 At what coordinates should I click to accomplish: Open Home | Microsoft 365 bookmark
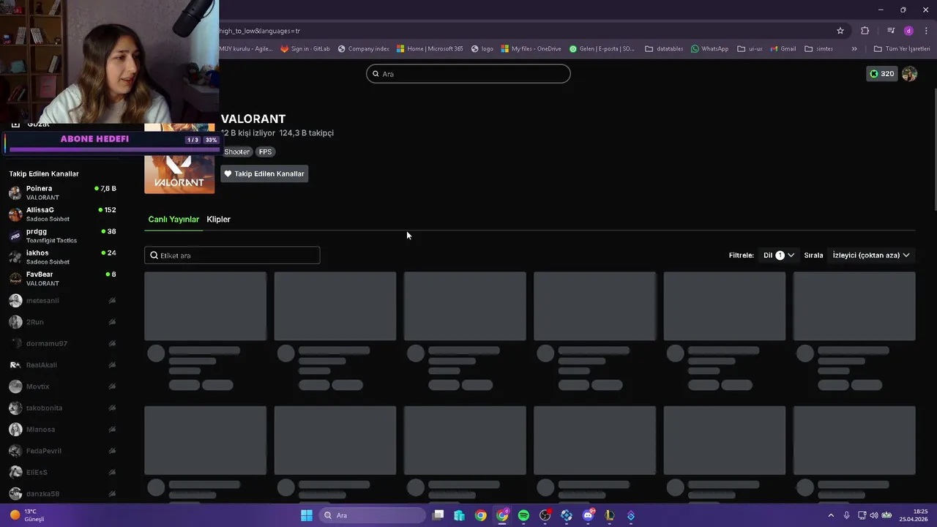pos(430,49)
